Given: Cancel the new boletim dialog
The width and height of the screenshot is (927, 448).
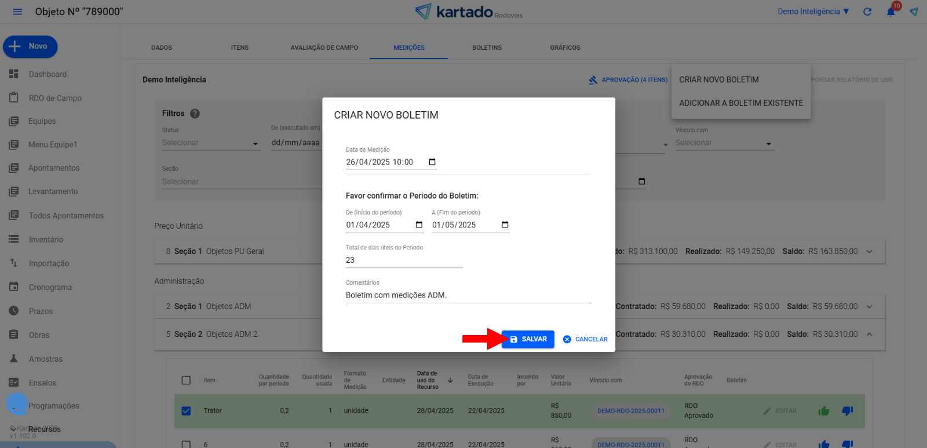Looking at the screenshot, I should [x=585, y=339].
